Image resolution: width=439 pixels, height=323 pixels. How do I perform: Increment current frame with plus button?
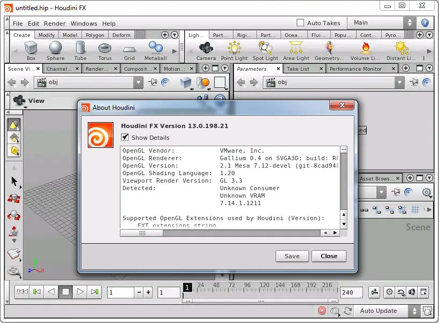click(x=148, y=292)
